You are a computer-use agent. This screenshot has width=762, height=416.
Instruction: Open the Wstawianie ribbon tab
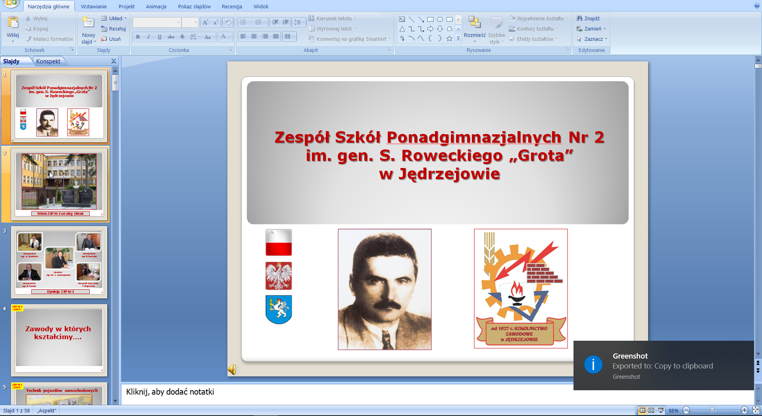94,6
